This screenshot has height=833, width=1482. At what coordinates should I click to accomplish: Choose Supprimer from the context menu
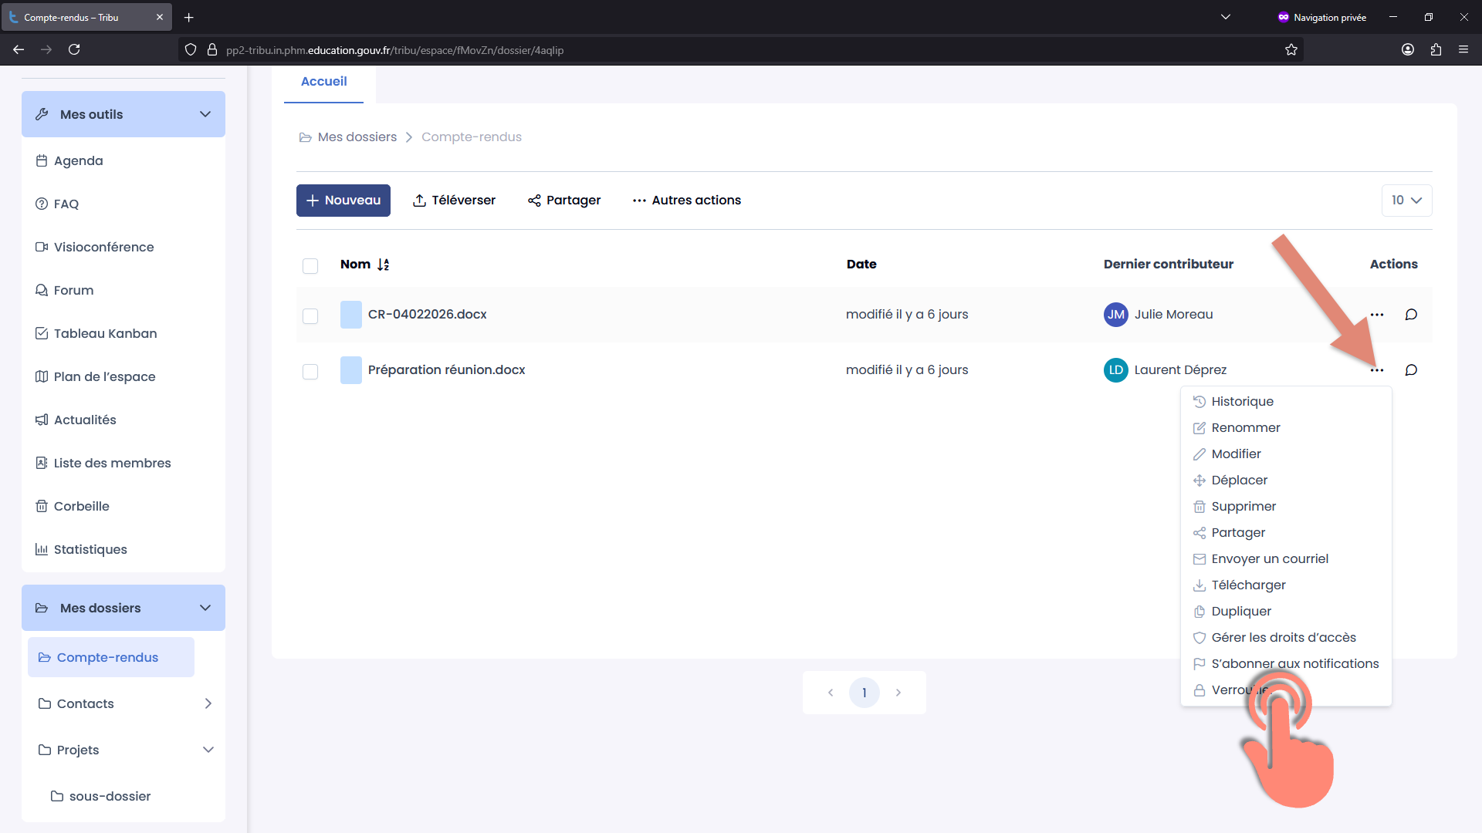[x=1286, y=507]
